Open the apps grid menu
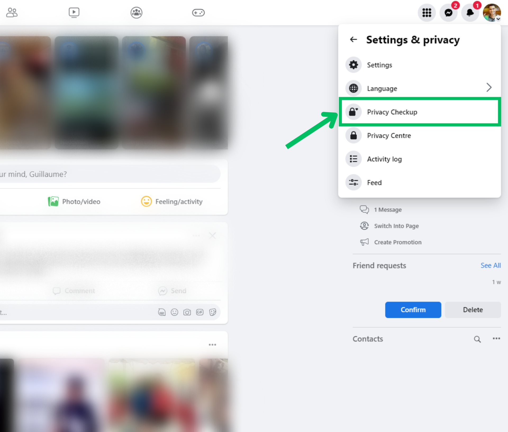This screenshot has width=508, height=432. 427,12
